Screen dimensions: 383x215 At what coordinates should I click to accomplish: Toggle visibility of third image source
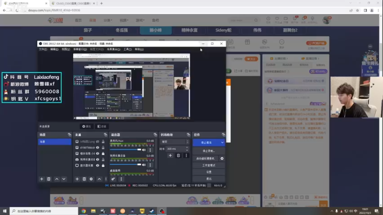point(98,153)
